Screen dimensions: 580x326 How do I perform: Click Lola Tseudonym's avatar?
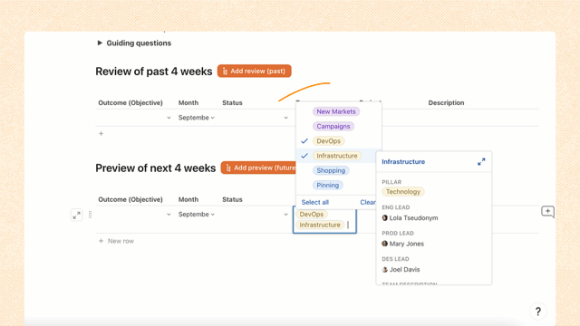[x=384, y=217]
